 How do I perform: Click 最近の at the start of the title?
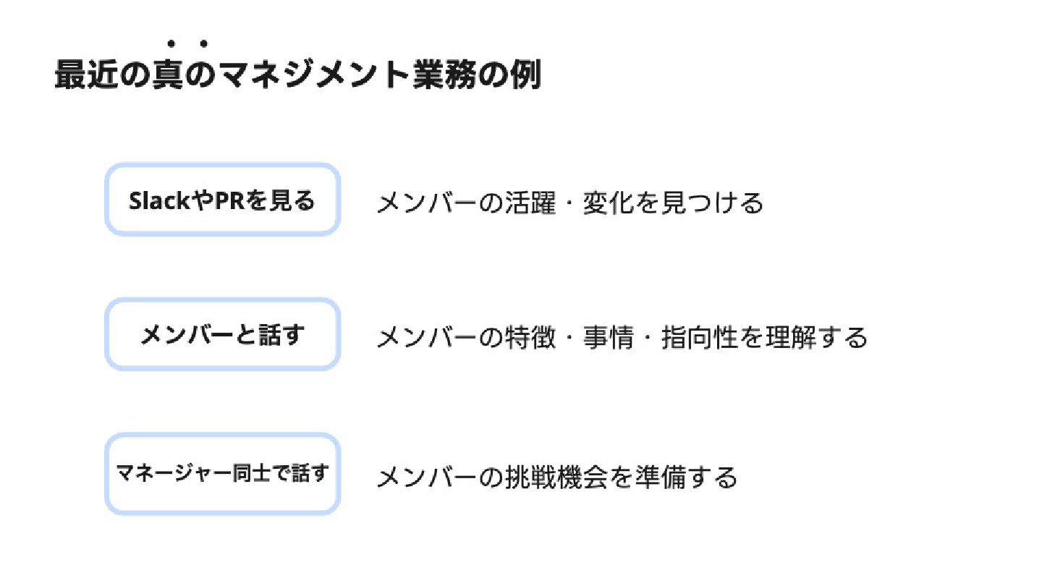[103, 76]
